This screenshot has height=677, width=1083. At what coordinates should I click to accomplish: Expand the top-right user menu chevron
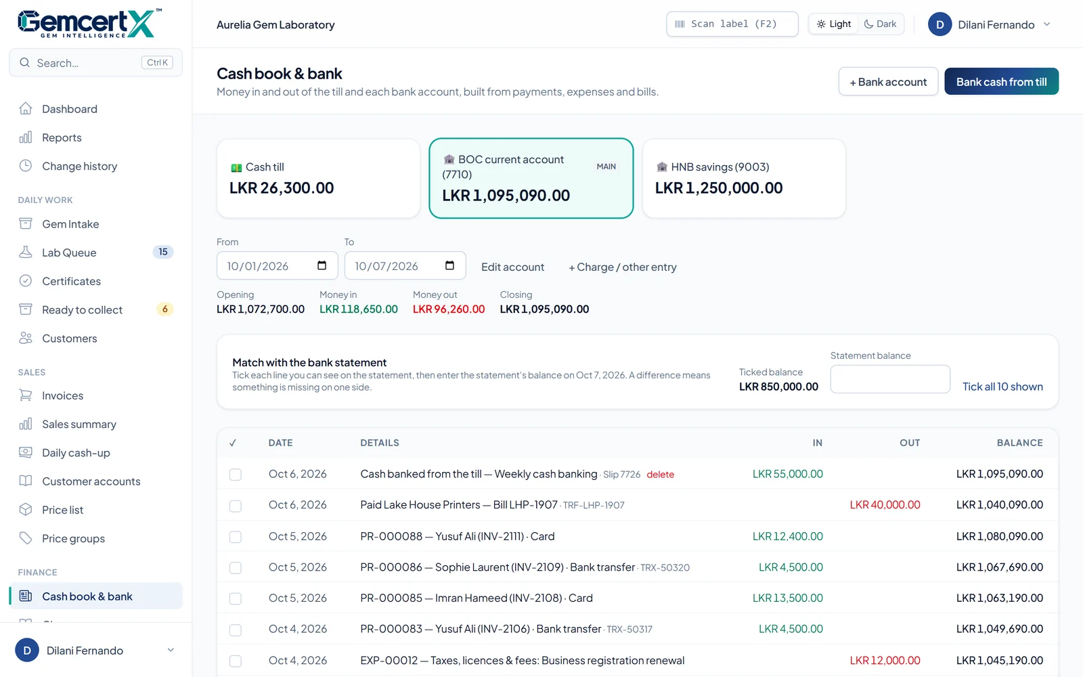pyautogui.click(x=1046, y=24)
